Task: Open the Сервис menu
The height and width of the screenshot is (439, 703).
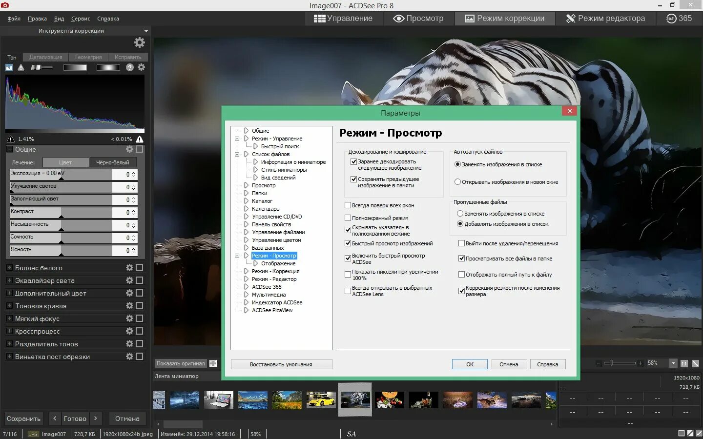Action: [81, 19]
